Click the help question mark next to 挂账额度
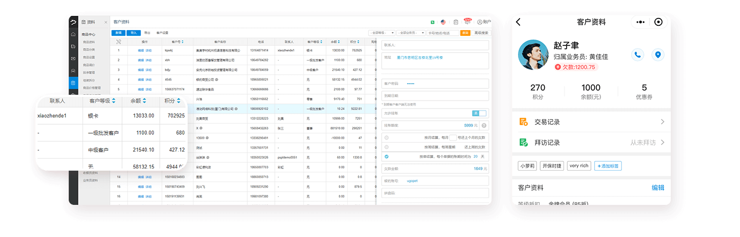Viewport: 740px width, 237px height. click(484, 125)
